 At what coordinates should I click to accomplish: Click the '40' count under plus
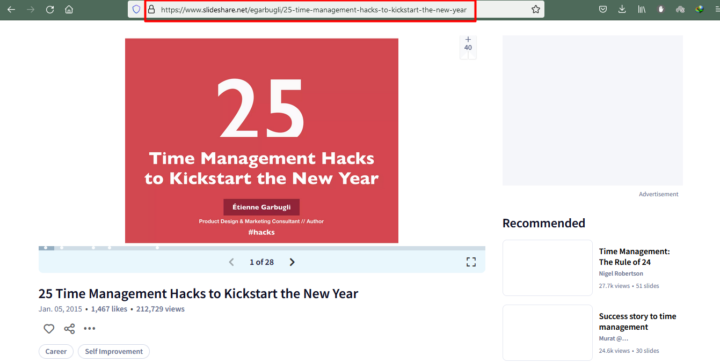[x=468, y=48]
